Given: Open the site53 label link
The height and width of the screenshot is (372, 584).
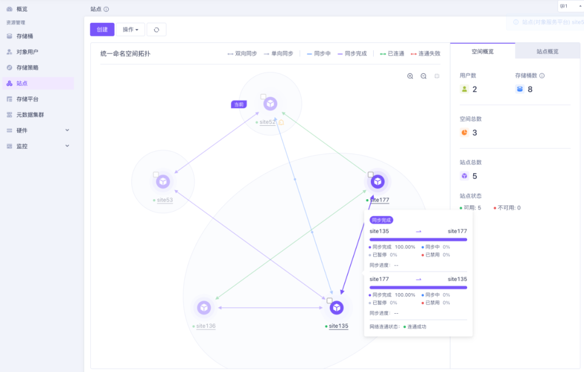Looking at the screenshot, I should pyautogui.click(x=165, y=200).
